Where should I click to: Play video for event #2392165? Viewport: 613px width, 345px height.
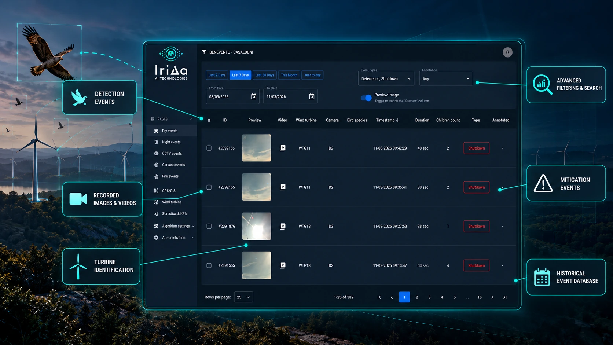282,187
